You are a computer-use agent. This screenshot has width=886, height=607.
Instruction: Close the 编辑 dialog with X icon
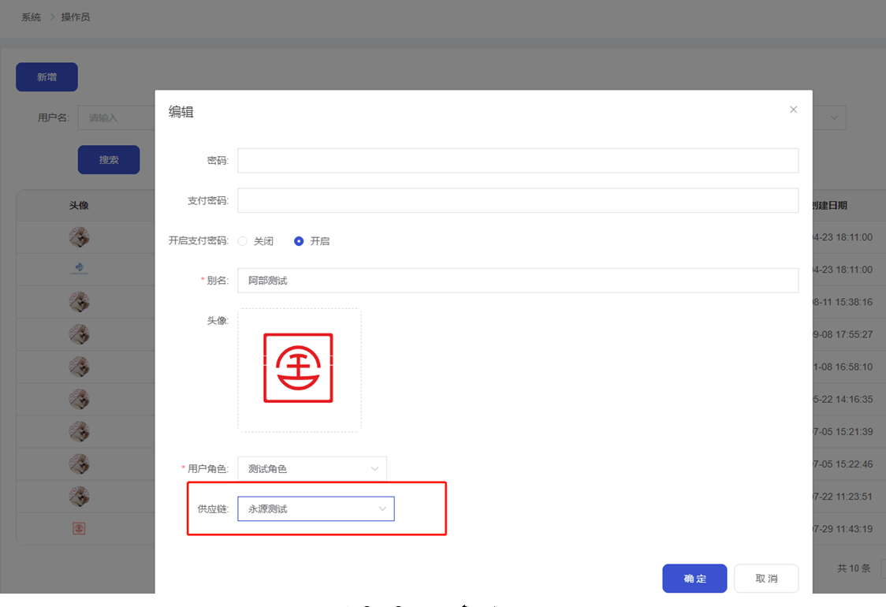click(793, 110)
